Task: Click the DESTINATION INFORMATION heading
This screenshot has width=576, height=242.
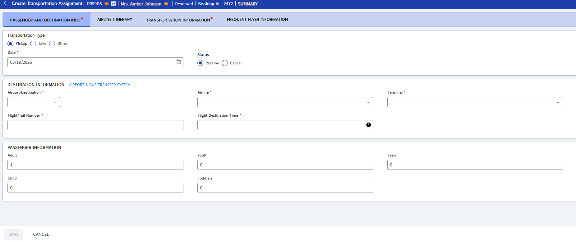Action: coord(36,85)
